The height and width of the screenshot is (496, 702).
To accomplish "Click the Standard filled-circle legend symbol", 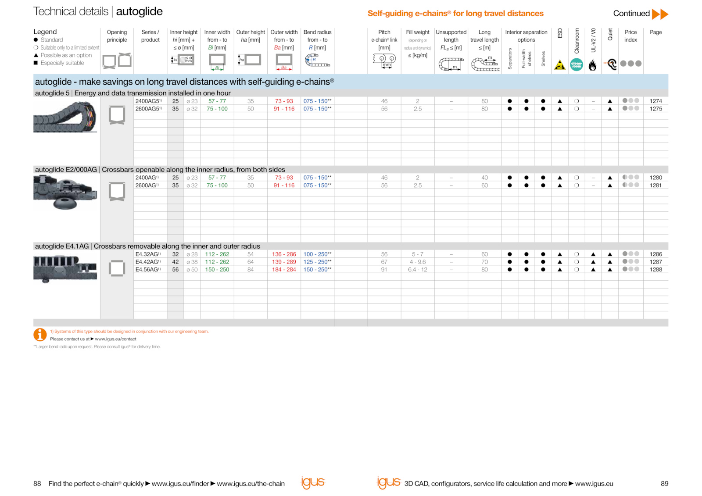I will 36,40.
